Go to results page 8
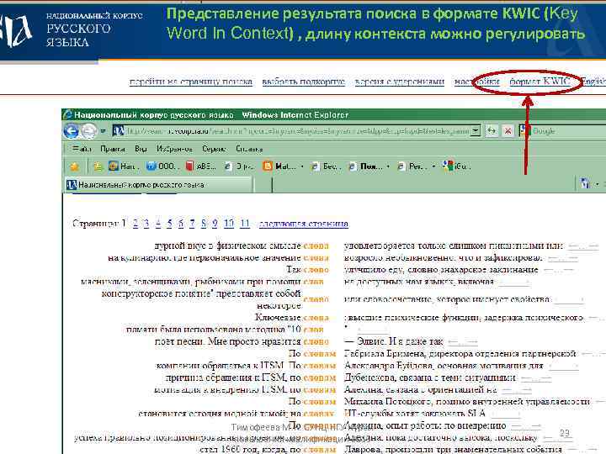The image size is (606, 454). pyautogui.click(x=204, y=223)
